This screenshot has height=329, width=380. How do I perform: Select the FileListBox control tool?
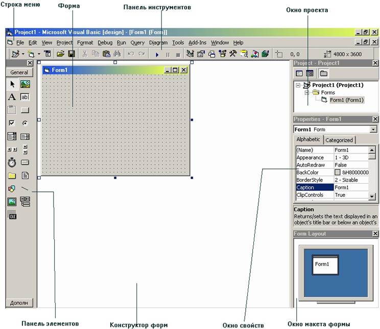click(x=25, y=175)
